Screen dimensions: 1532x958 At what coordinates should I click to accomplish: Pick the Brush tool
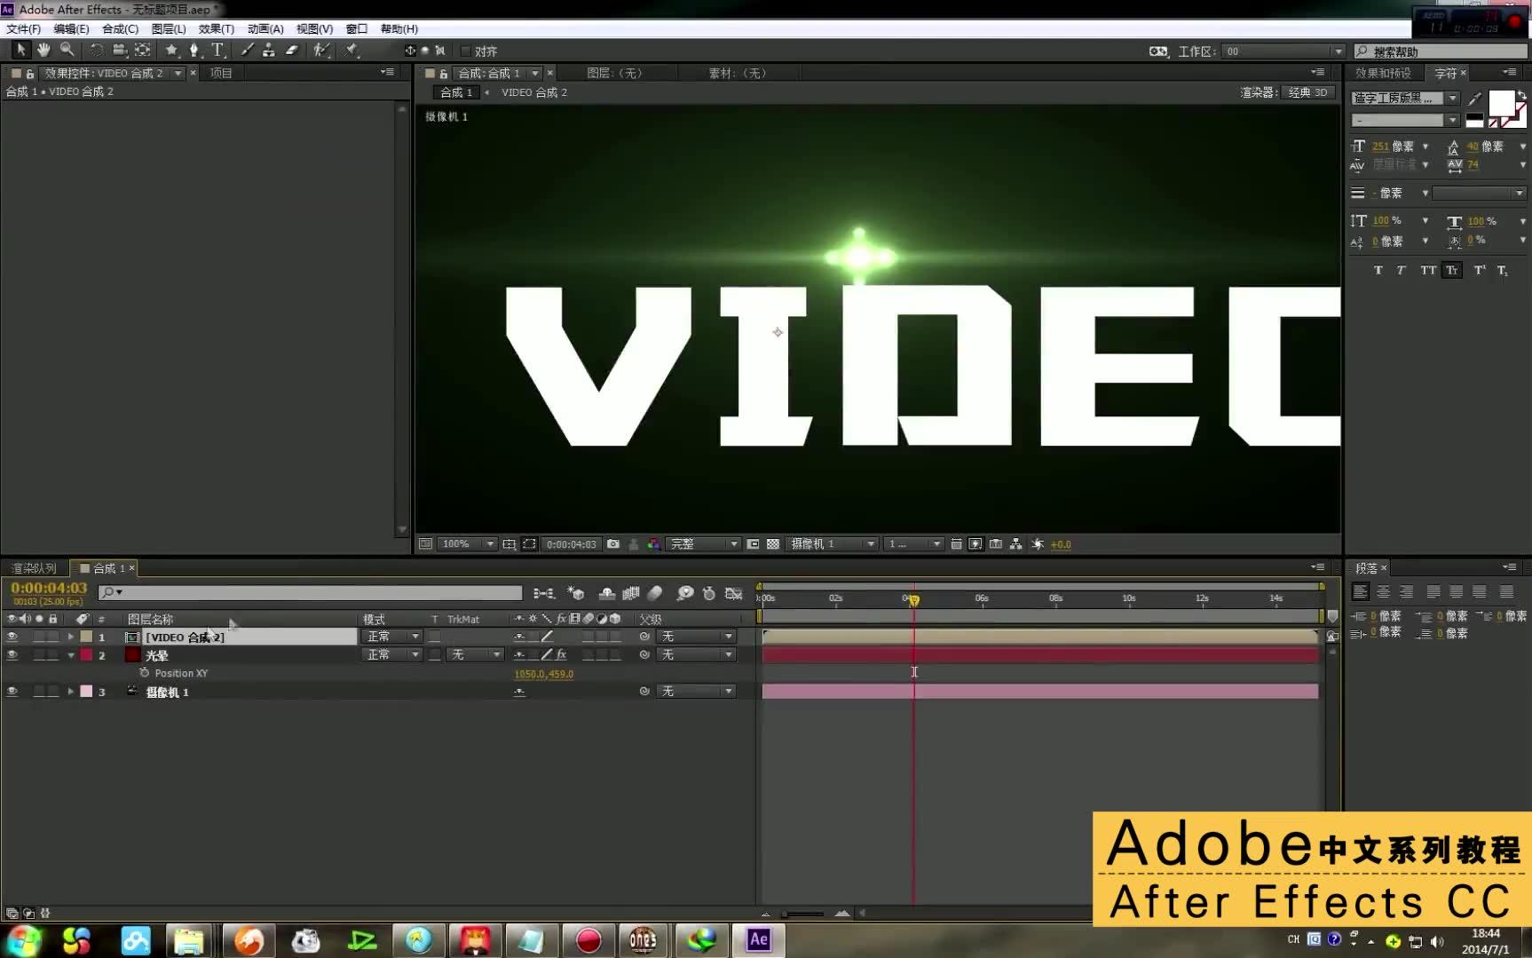pos(247,50)
